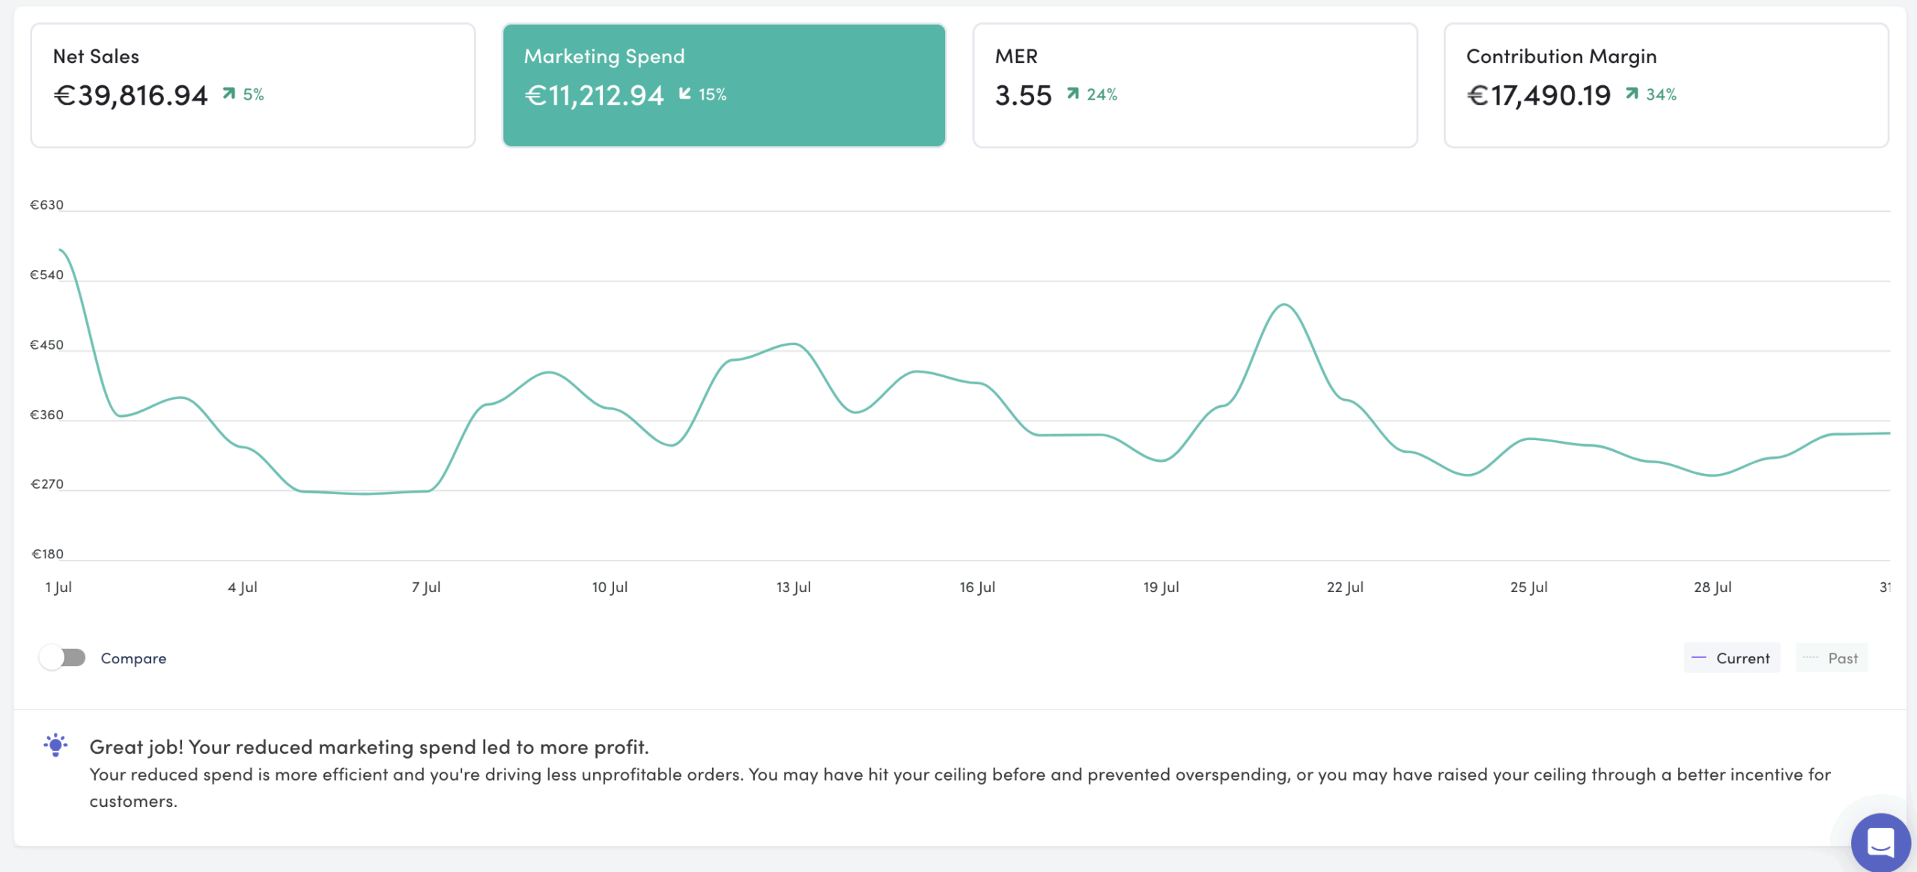The width and height of the screenshot is (1917, 872).
Task: Click the chat support bubble icon
Action: click(1880, 841)
